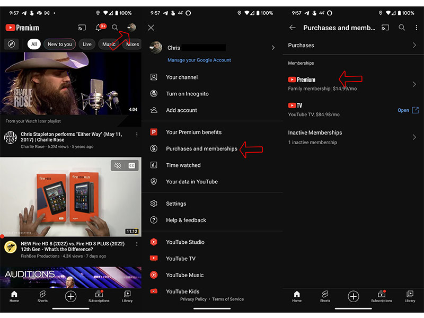Select the Mixes filter chip
This screenshot has width=424, height=318.
pyautogui.click(x=132, y=44)
